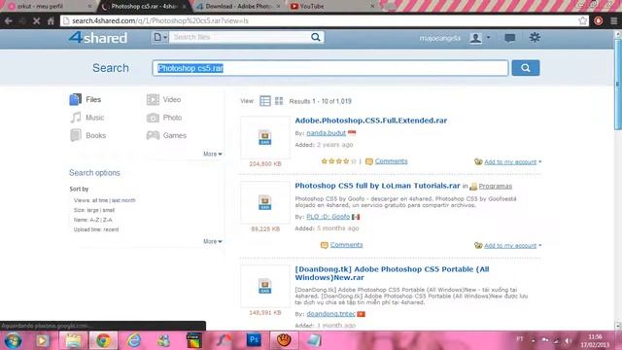Add the first result to my account

[510, 162]
